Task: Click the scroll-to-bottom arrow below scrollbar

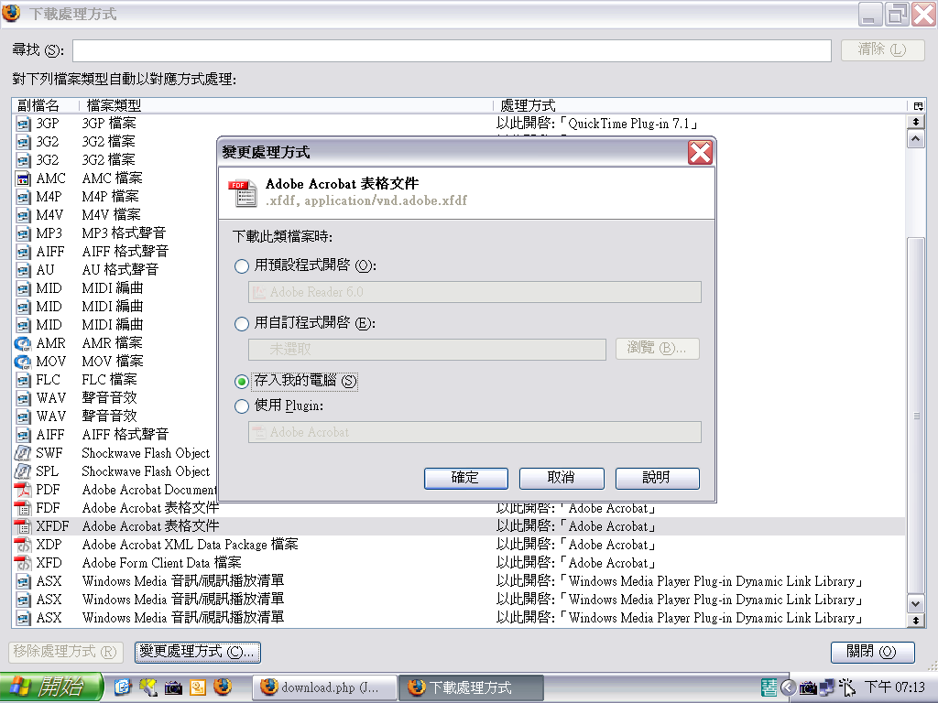Action: (x=915, y=622)
